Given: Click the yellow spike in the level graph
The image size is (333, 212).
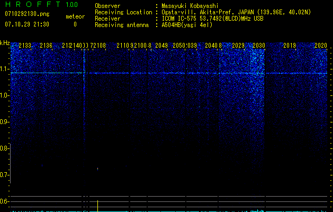Looking at the screenshot, I should tap(98, 206).
